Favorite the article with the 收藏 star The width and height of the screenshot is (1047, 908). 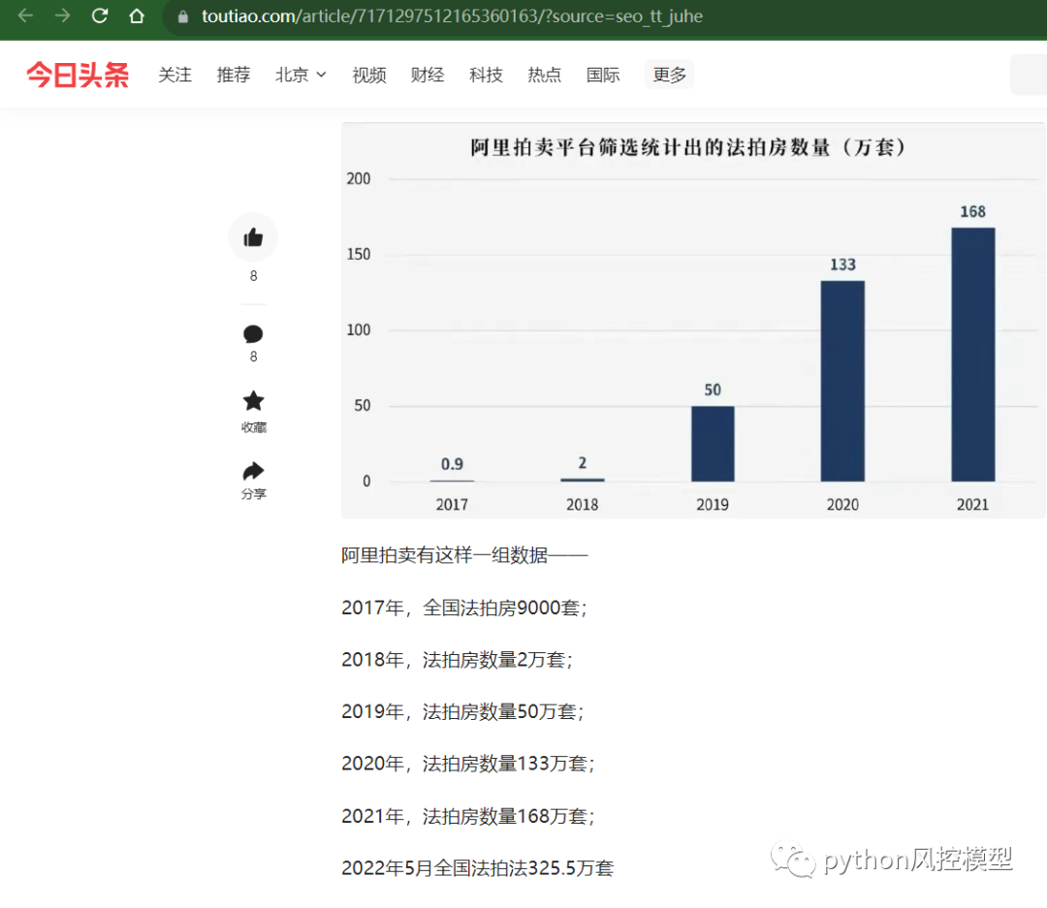pos(253,401)
